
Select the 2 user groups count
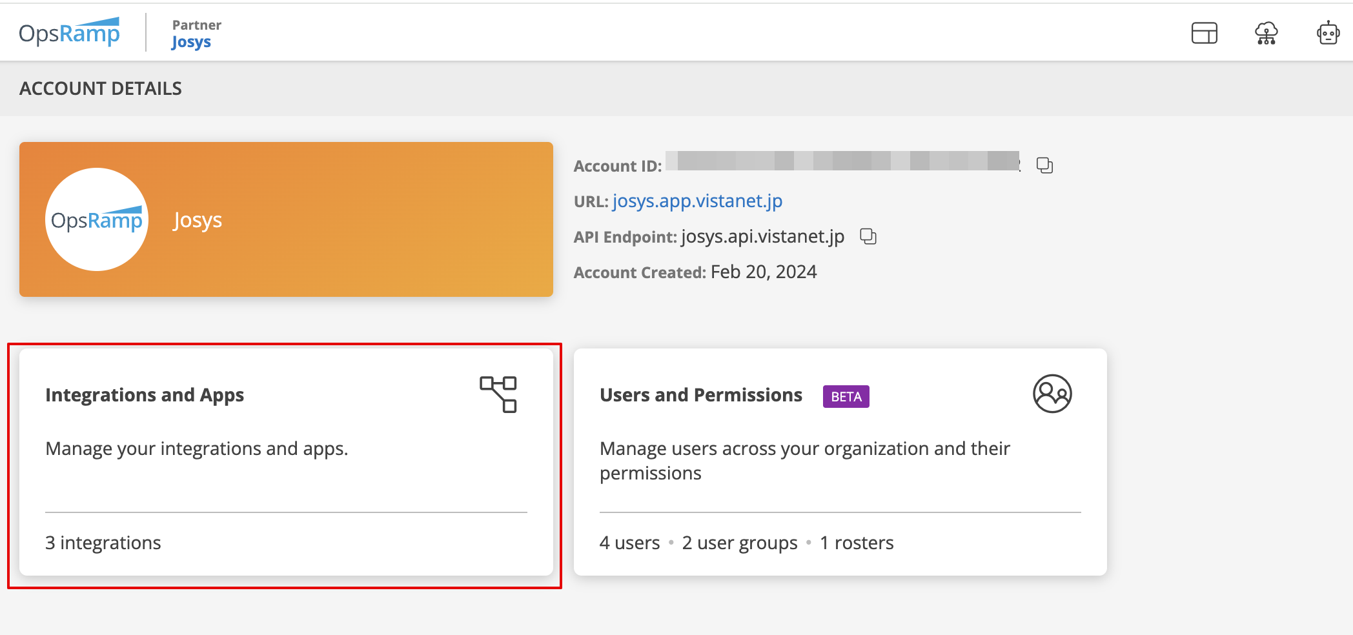(x=740, y=543)
